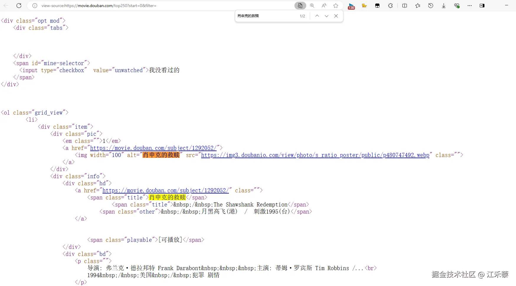Close the find on page bar
The width and height of the screenshot is (516, 286).
pos(336,16)
